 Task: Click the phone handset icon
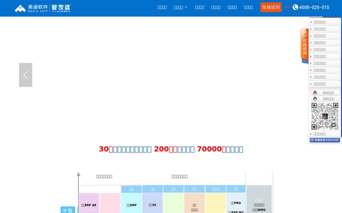[x=295, y=8]
